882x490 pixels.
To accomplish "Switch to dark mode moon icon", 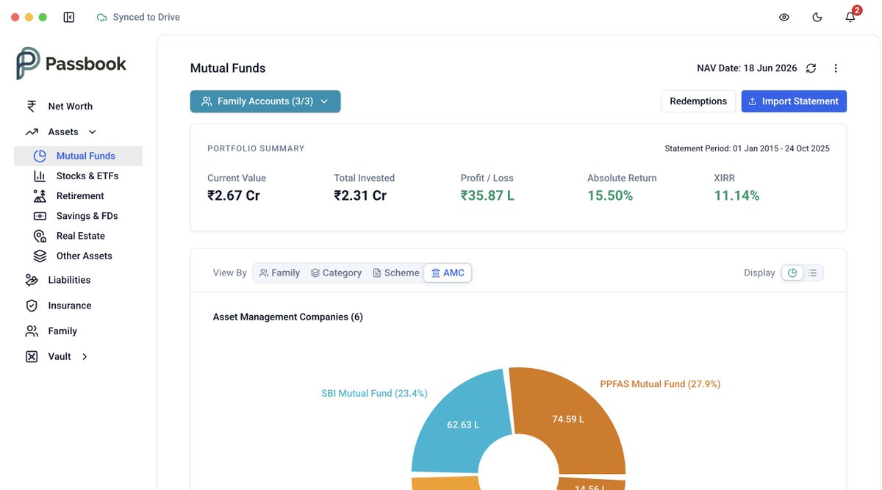I will (x=817, y=17).
